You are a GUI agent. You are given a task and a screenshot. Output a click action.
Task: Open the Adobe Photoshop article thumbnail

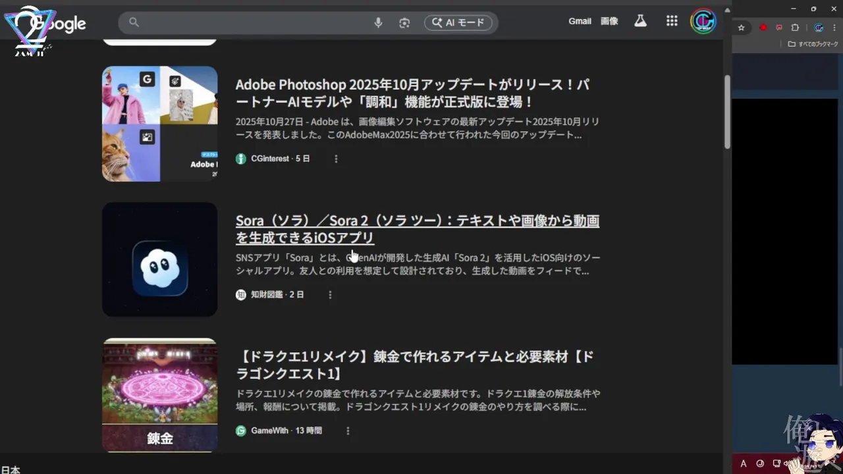pyautogui.click(x=160, y=124)
